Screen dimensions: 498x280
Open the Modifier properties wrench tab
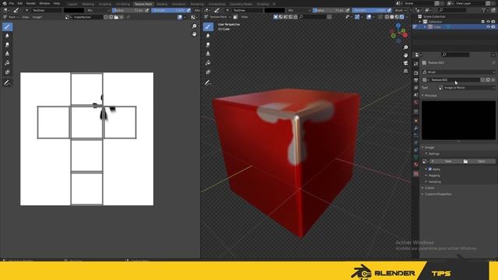click(416, 128)
